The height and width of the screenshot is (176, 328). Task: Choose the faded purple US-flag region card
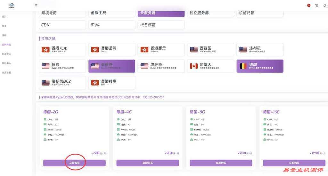[112, 66]
